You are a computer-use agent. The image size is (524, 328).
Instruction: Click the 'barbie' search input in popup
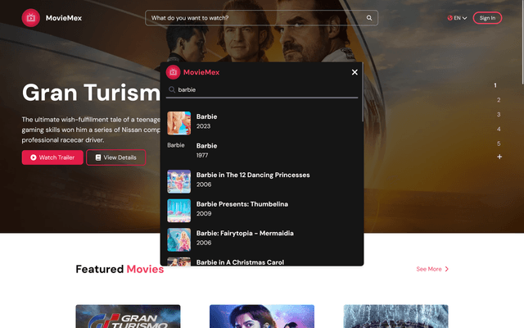(262, 89)
